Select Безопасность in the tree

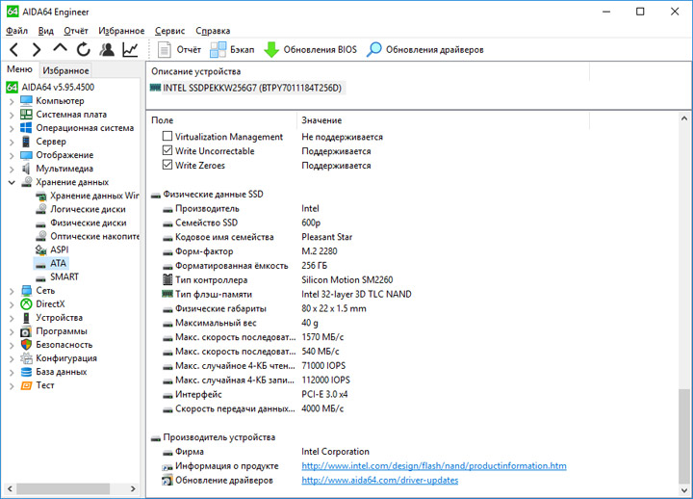click(64, 345)
